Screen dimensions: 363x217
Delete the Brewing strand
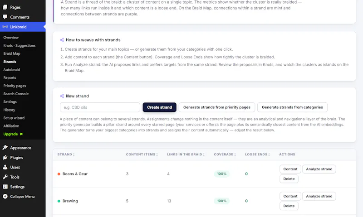pyautogui.click(x=289, y=206)
